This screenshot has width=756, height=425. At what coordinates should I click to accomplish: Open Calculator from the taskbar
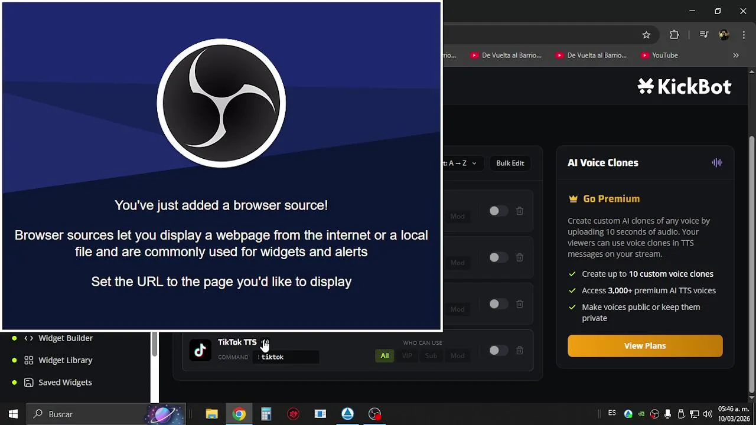(266, 414)
